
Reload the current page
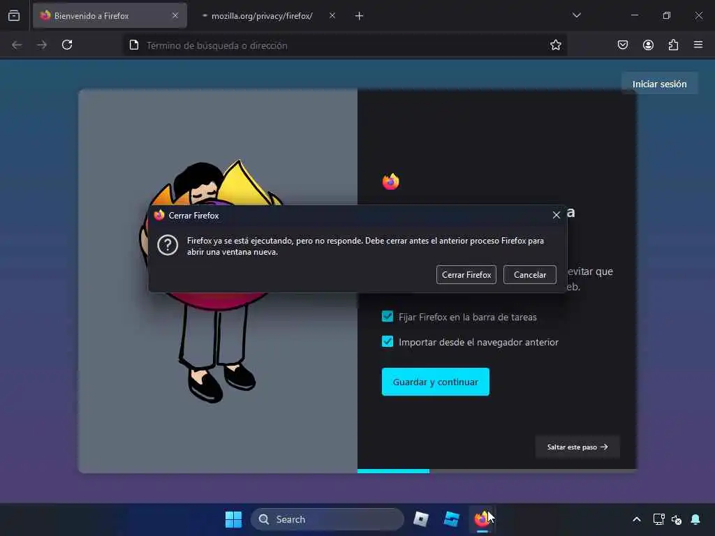click(x=67, y=45)
